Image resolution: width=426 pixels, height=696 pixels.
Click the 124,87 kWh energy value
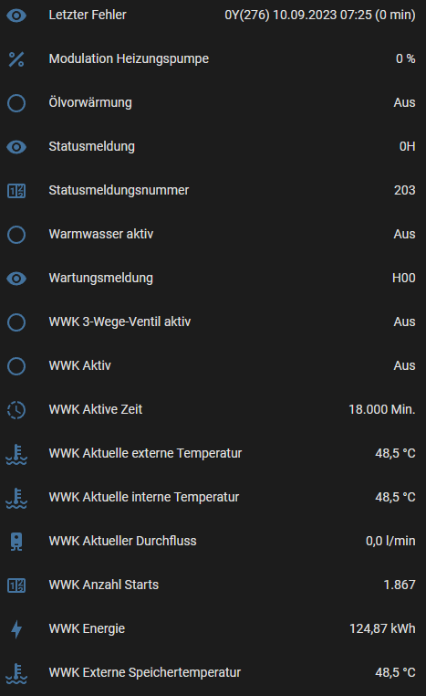point(382,629)
